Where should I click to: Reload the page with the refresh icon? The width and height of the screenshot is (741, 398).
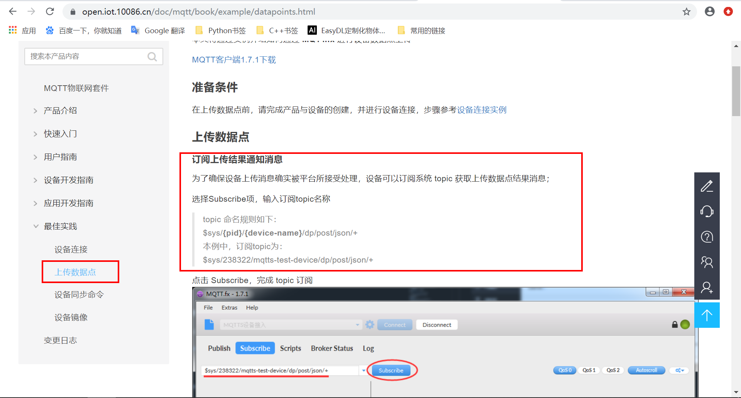[50, 12]
